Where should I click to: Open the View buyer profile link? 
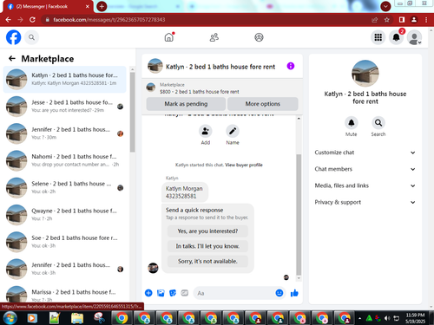point(244,165)
